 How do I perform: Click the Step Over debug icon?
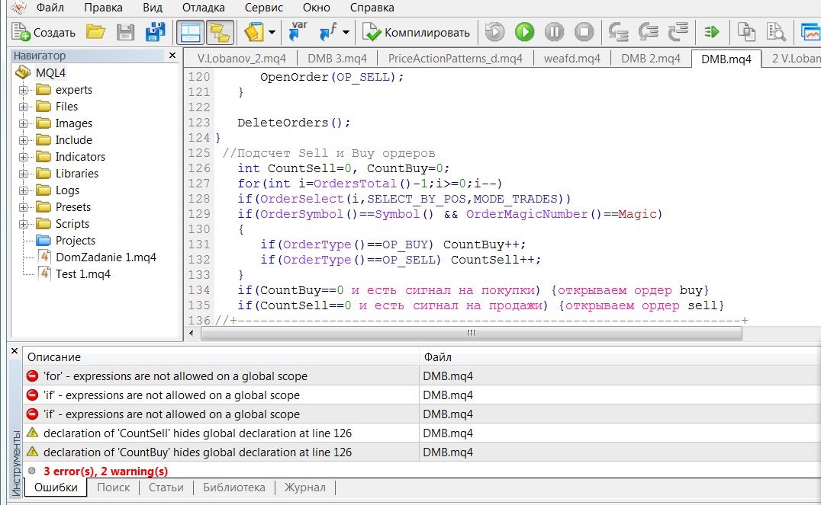coord(649,33)
